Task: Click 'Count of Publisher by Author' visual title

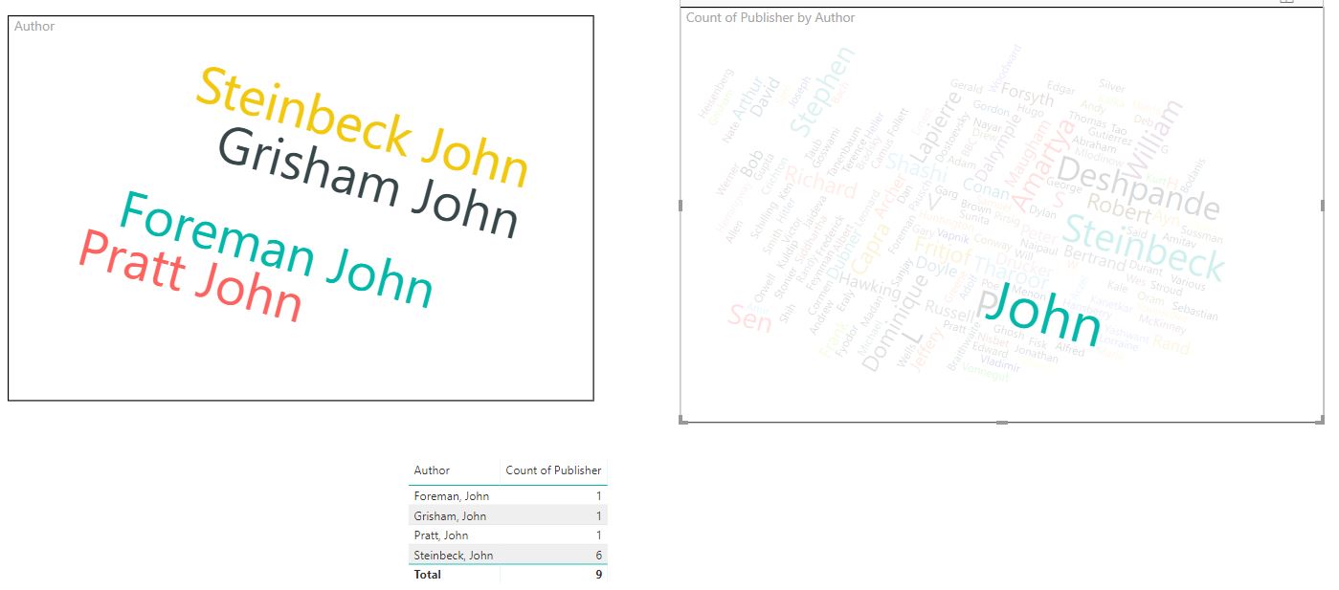Action: click(770, 17)
